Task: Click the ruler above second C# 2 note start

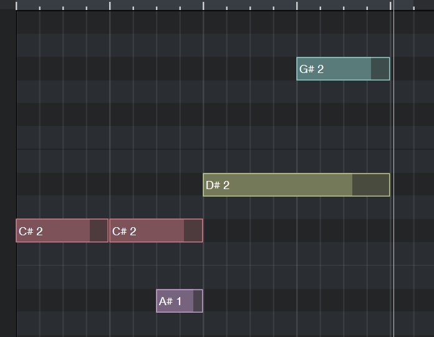Action: [x=110, y=5]
